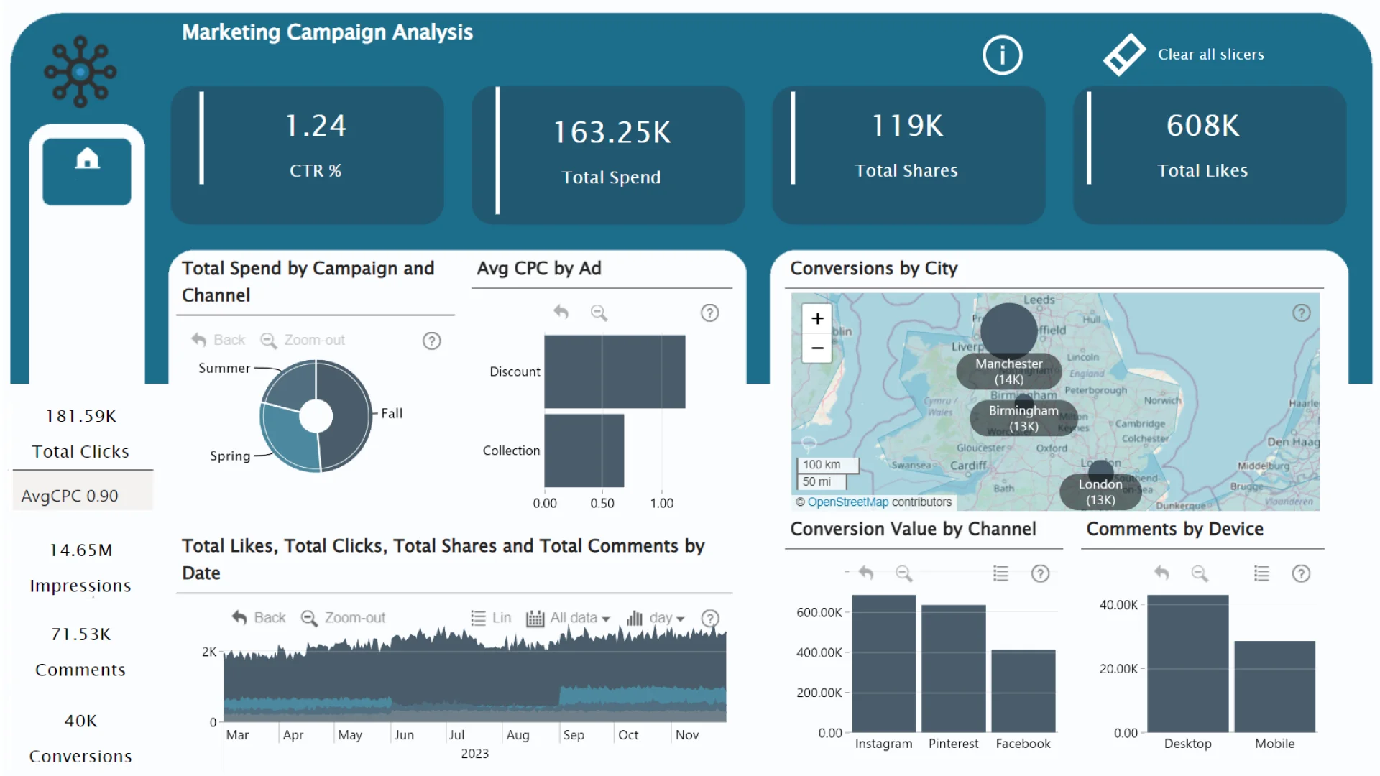Click the 100 km map scale label
1380x776 pixels.
click(x=822, y=465)
